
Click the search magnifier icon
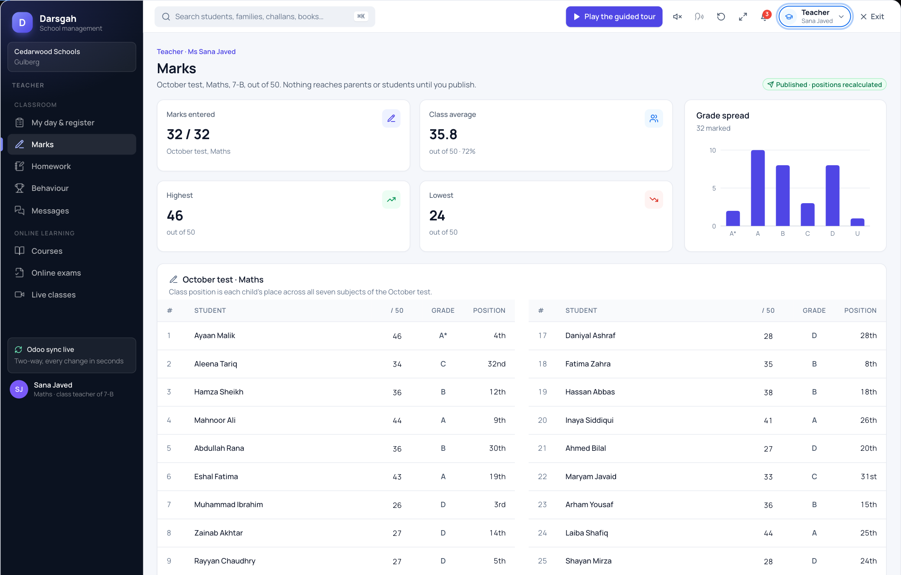click(166, 16)
